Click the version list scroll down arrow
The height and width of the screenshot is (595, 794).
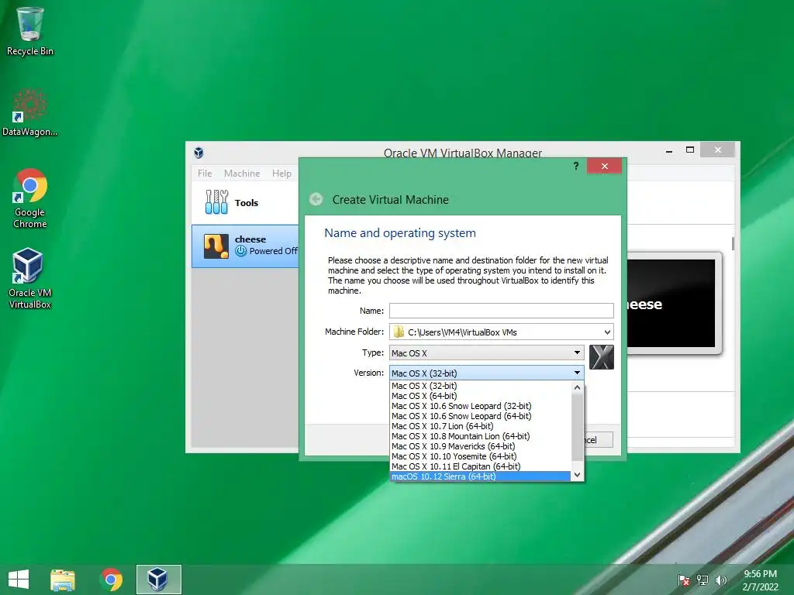click(x=577, y=475)
